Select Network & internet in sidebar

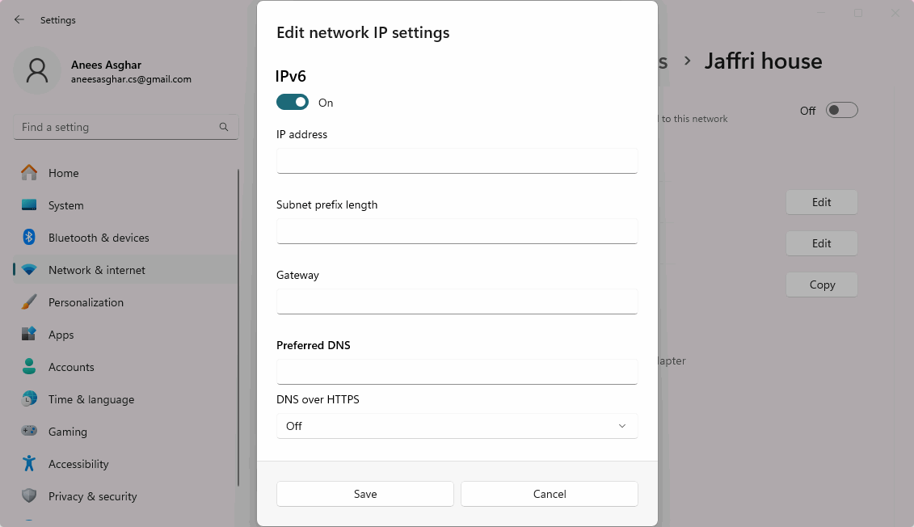click(97, 270)
